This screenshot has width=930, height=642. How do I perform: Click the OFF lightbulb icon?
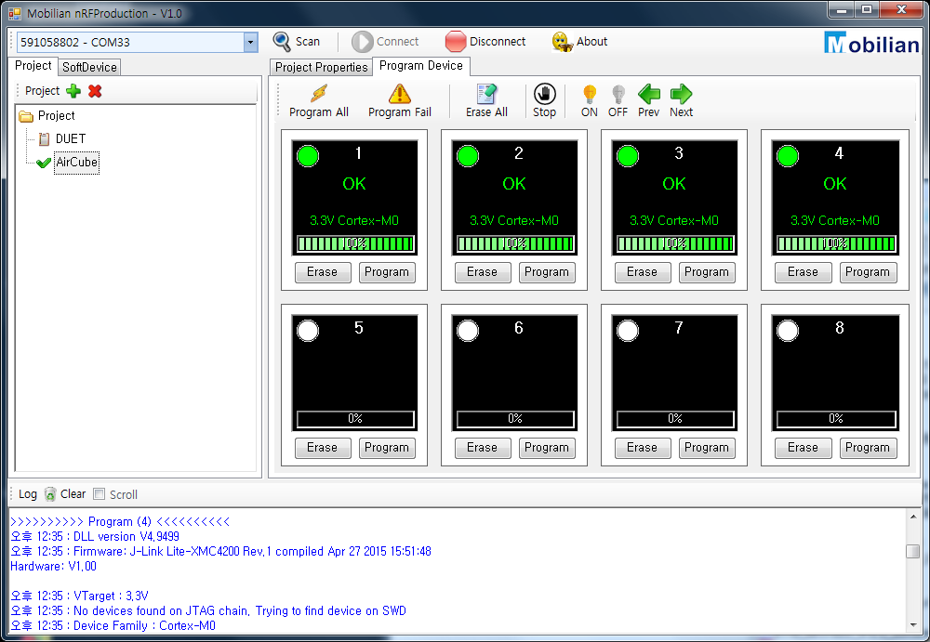click(618, 94)
